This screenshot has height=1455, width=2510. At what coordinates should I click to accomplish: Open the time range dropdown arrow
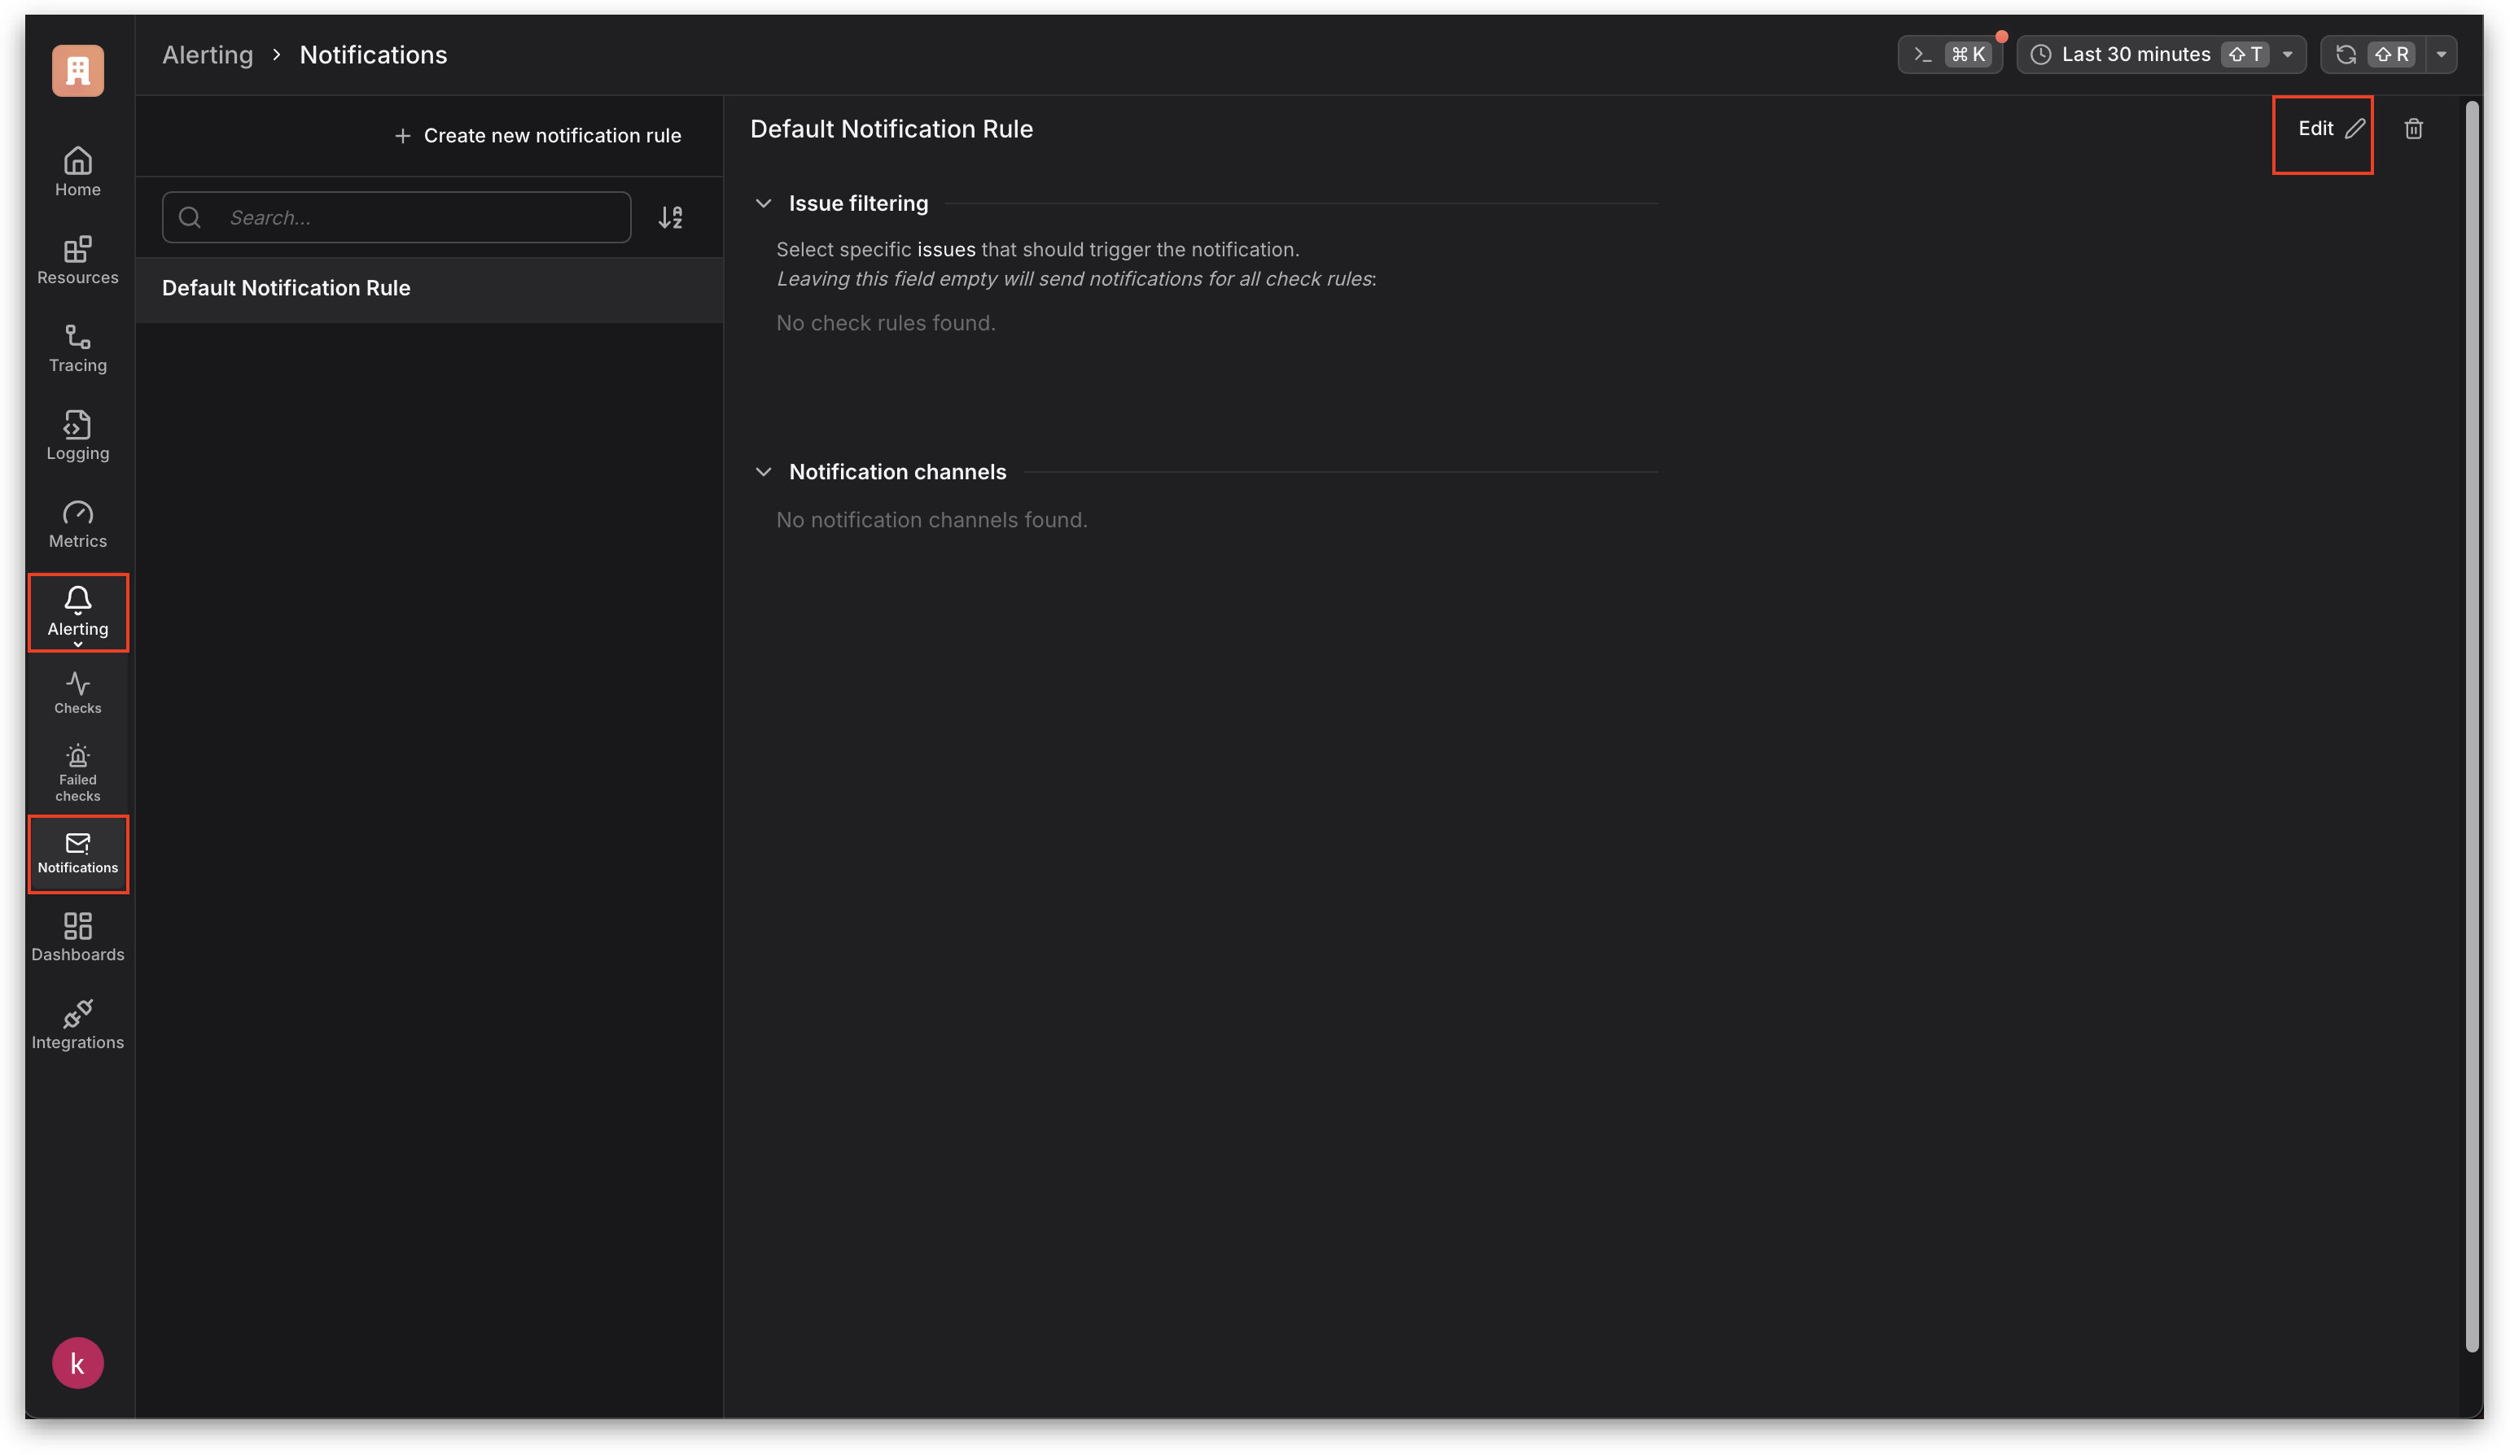[x=2288, y=55]
